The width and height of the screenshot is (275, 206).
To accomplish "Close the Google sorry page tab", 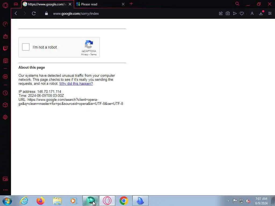I will coord(70,4).
